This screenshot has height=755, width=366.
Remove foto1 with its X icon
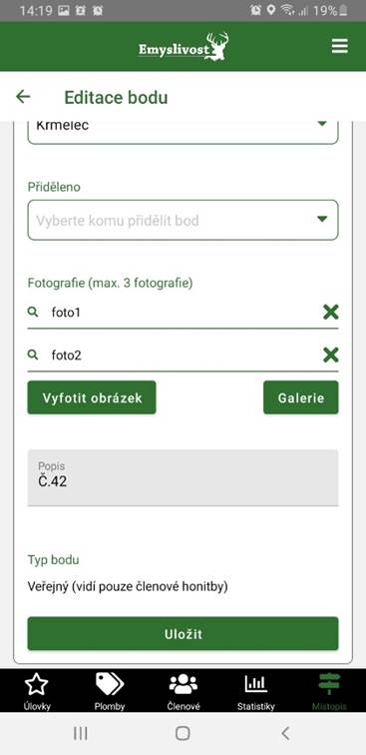point(330,312)
